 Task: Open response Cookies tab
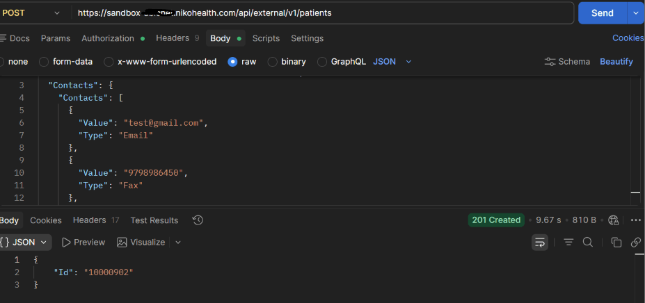[46, 220]
